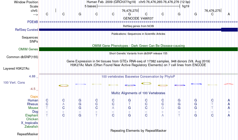Click the Scale label

(34, 6)
